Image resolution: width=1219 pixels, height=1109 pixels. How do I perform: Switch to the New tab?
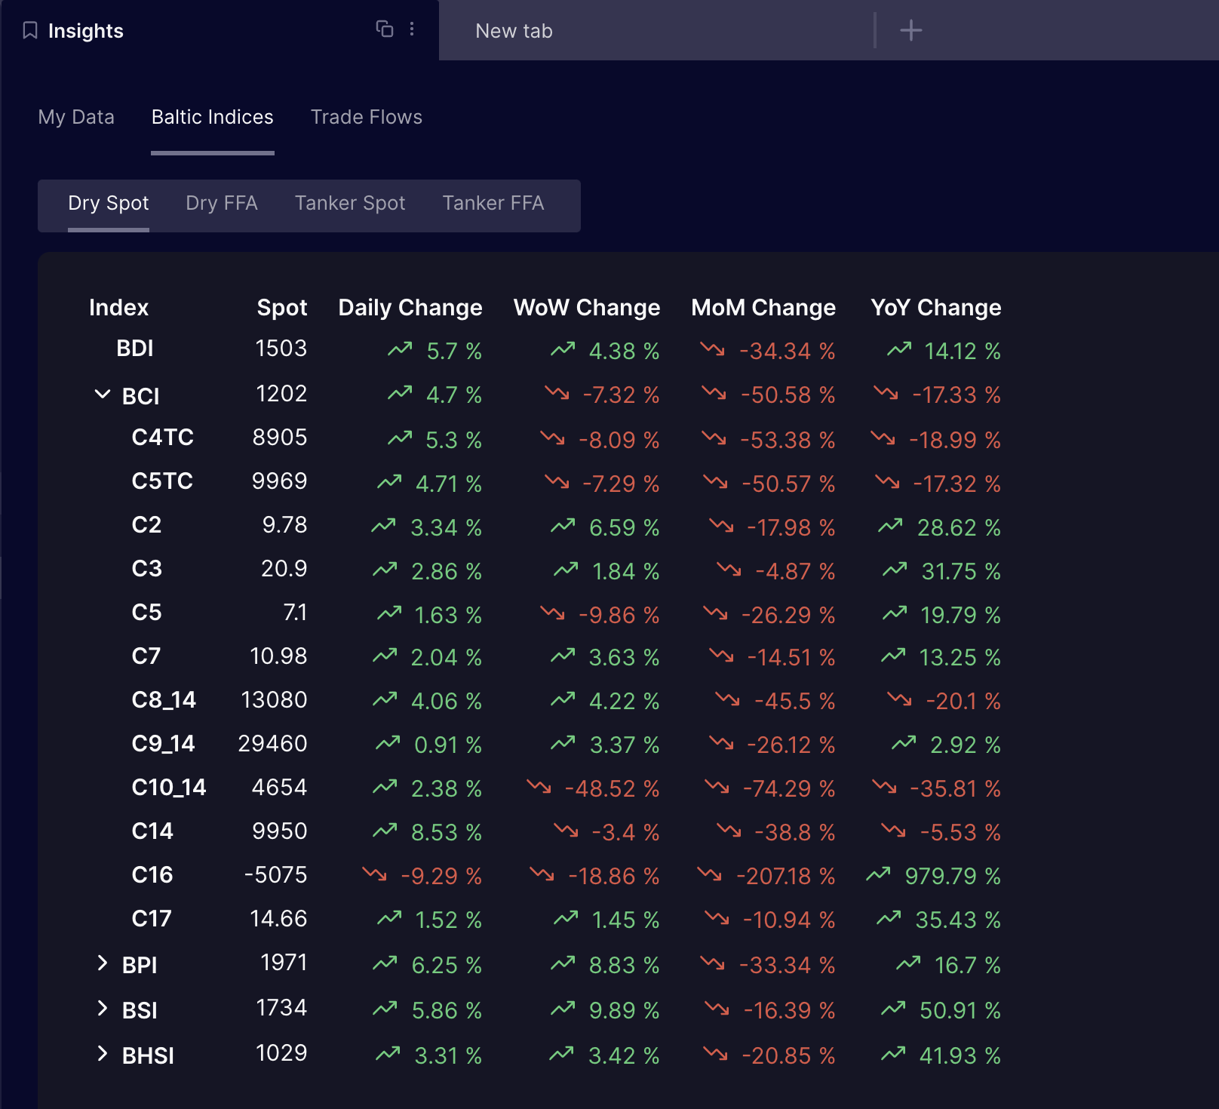514,31
